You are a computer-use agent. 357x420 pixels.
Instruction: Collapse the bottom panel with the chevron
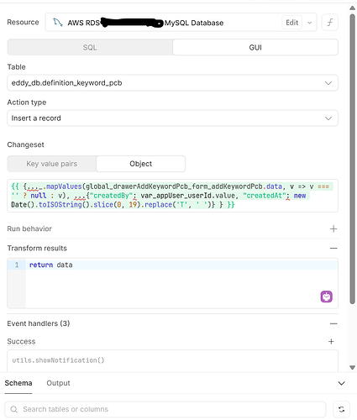click(341, 383)
